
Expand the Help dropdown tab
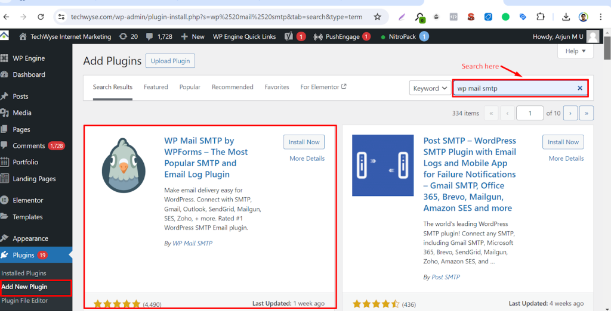(x=575, y=51)
